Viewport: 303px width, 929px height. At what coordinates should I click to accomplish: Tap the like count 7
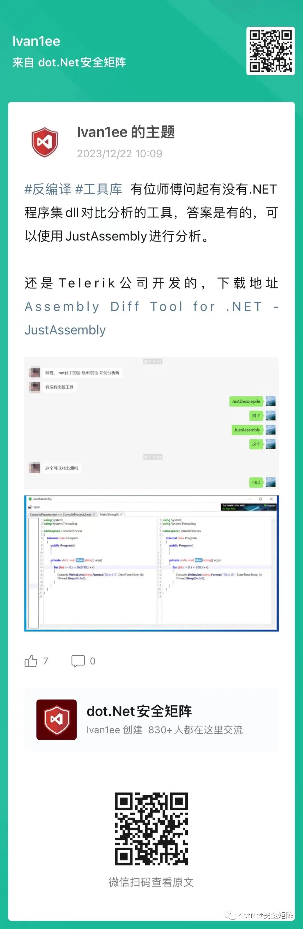tap(45, 661)
